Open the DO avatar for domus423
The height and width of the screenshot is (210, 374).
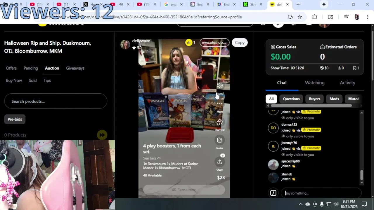click(x=273, y=128)
